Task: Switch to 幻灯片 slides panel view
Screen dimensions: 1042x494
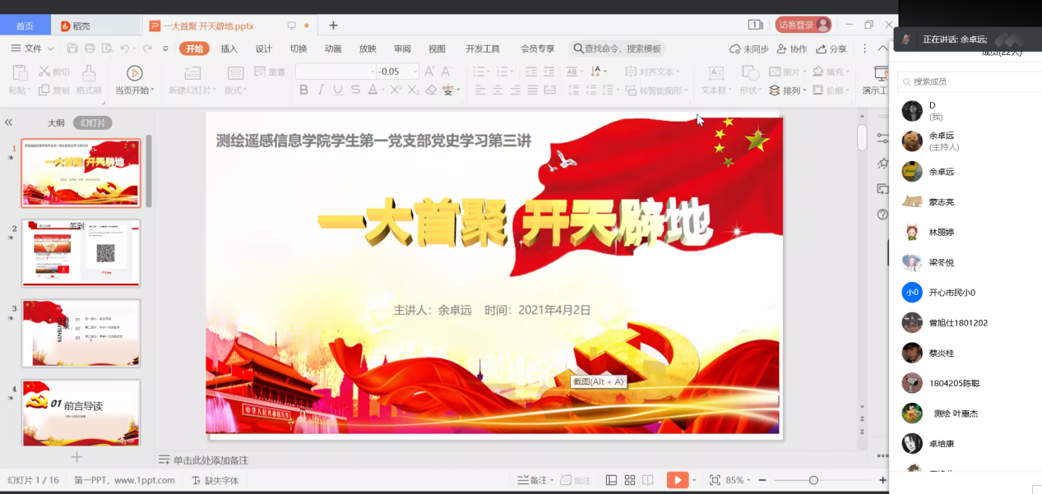Action: click(92, 122)
